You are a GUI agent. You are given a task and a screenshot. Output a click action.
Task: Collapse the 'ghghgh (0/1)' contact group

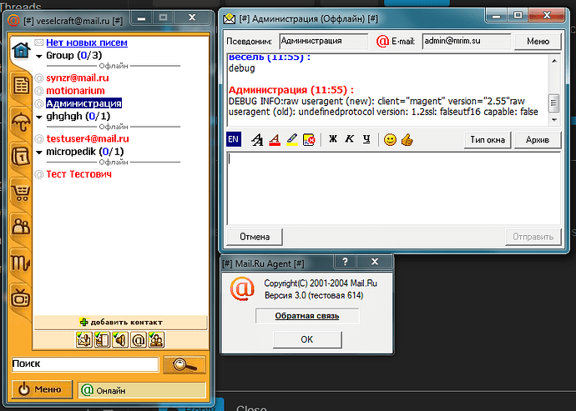click(x=39, y=117)
